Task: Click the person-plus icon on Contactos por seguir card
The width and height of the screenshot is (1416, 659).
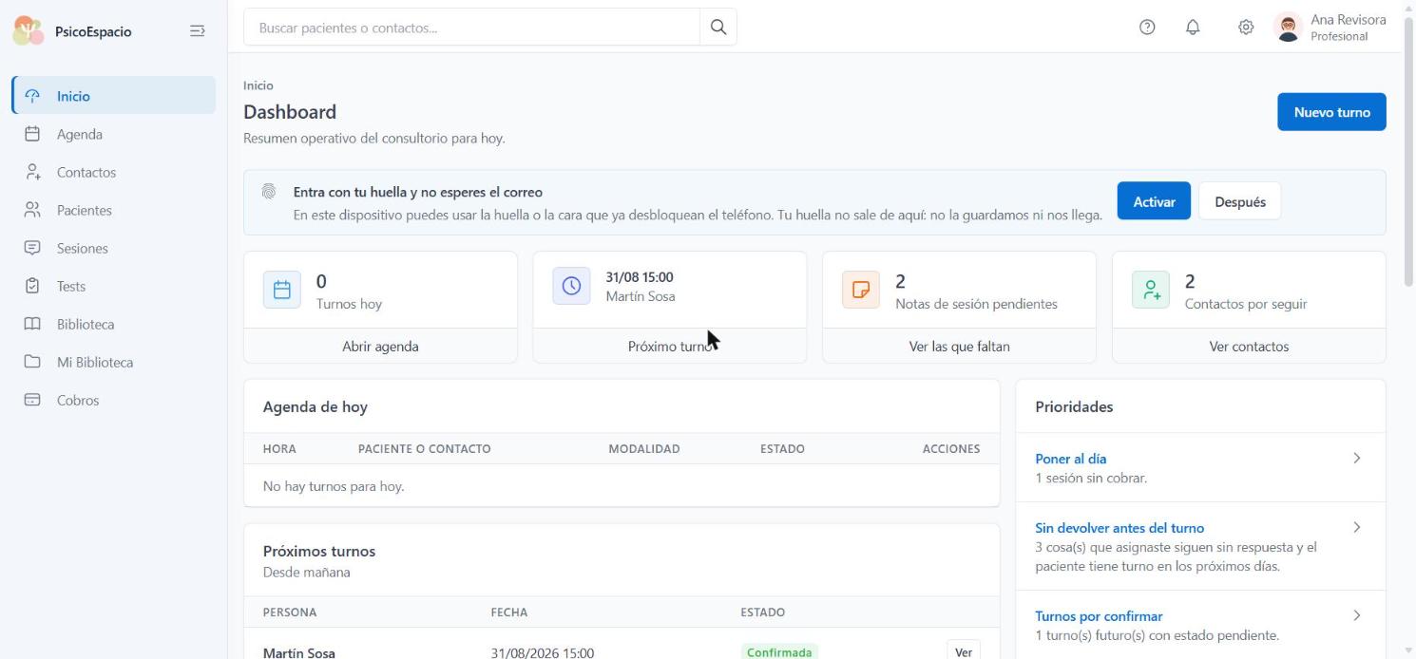Action: 1151,290
